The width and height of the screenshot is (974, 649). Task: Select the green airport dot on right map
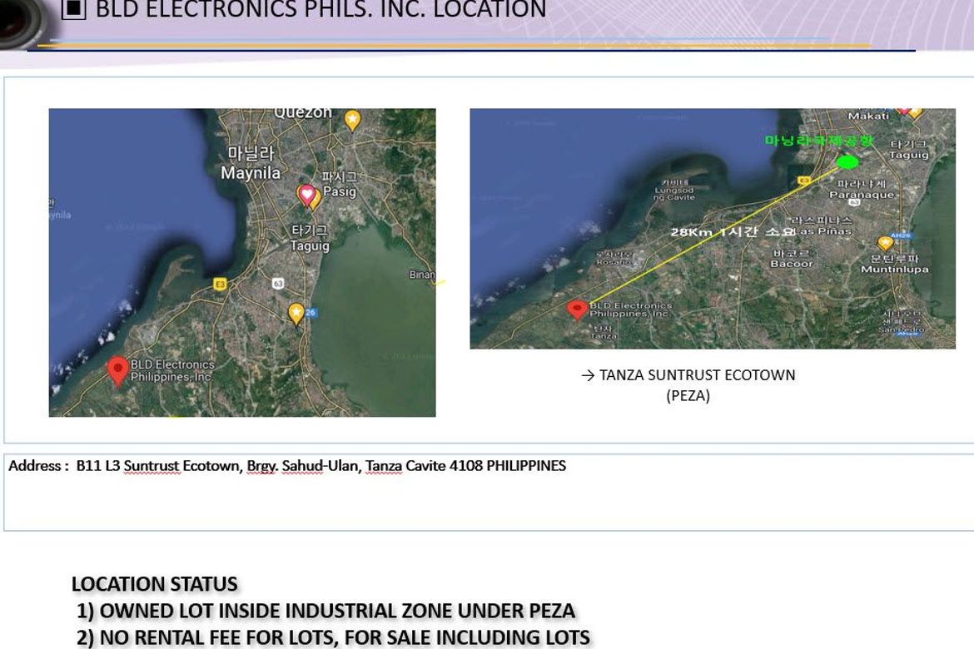[x=847, y=162]
